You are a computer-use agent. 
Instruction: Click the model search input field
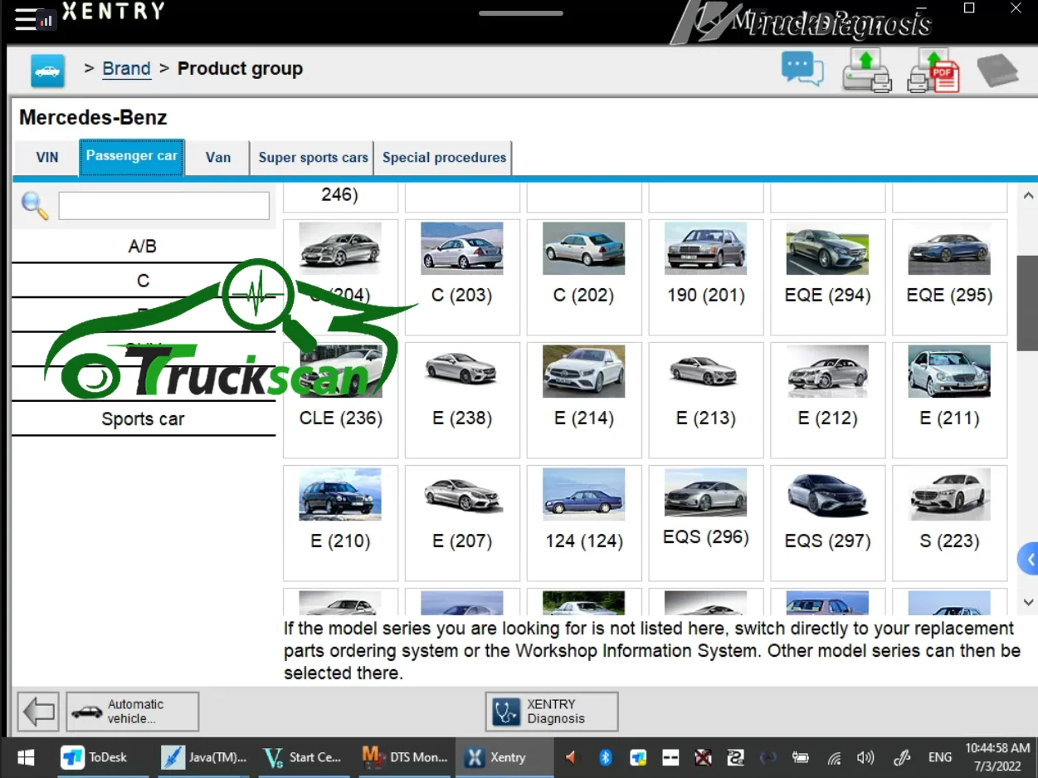(164, 206)
